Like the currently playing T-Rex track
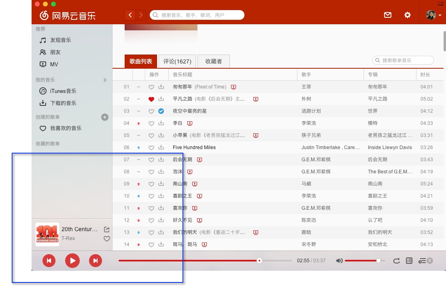446x297 pixels. coord(107,239)
